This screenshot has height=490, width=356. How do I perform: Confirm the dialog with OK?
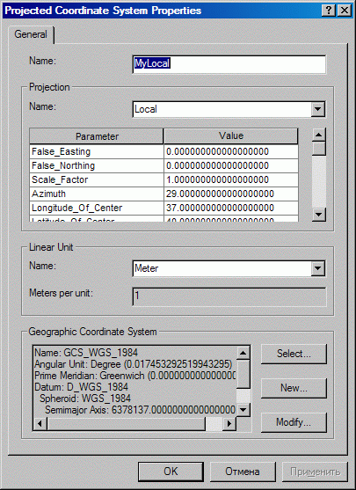pyautogui.click(x=171, y=472)
